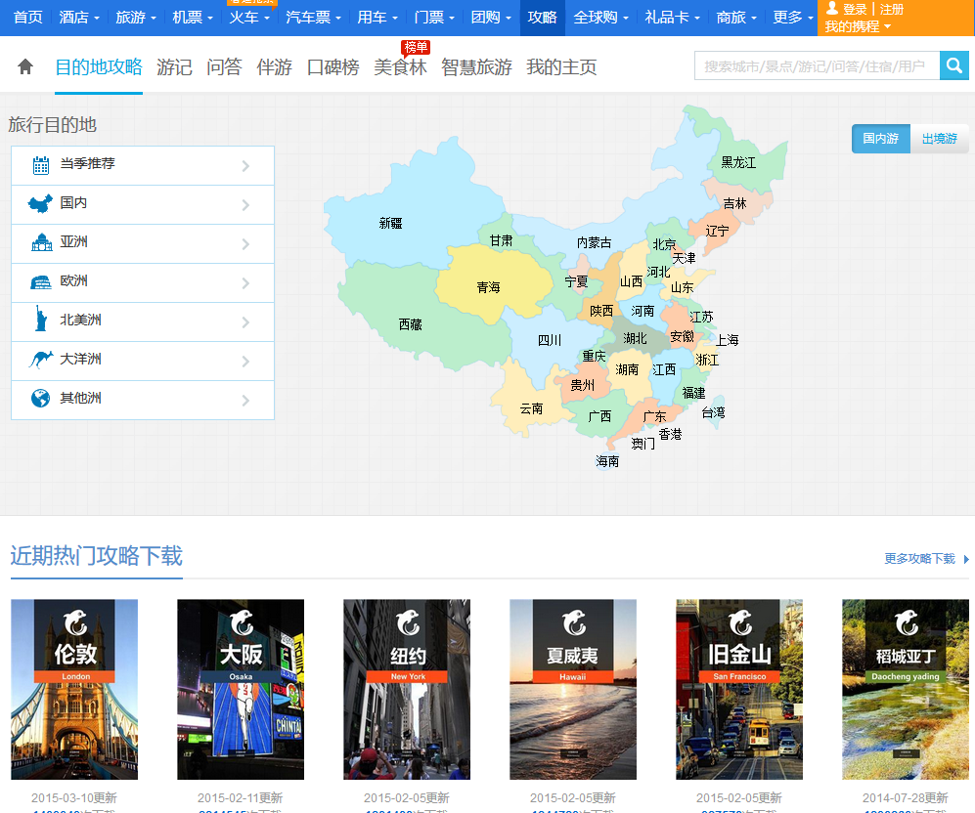
Task: Open the 稻城亚丁 guide cover
Action: (x=906, y=690)
